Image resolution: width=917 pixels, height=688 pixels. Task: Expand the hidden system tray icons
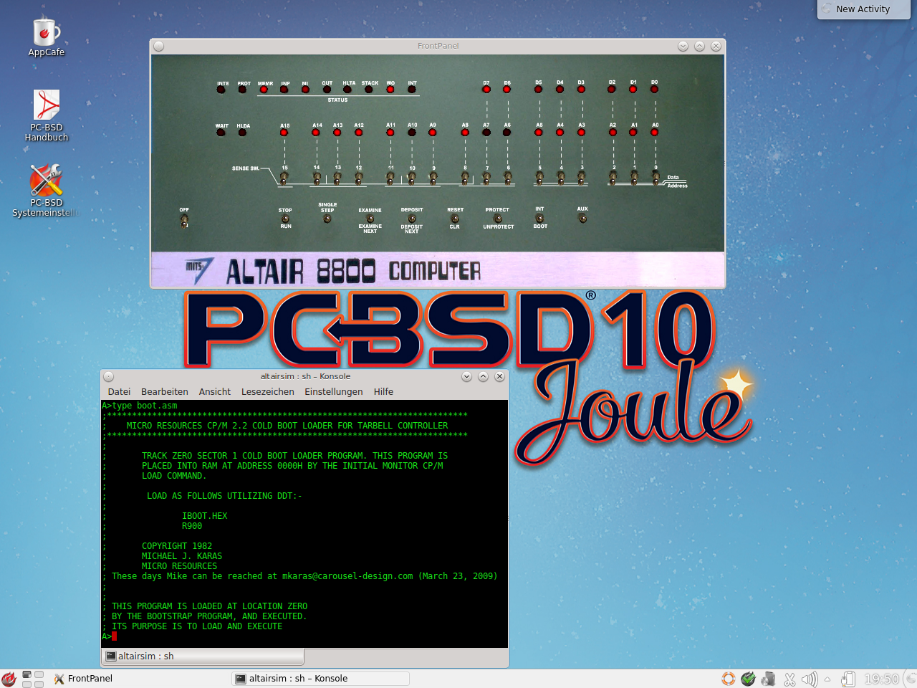pyautogui.click(x=827, y=679)
